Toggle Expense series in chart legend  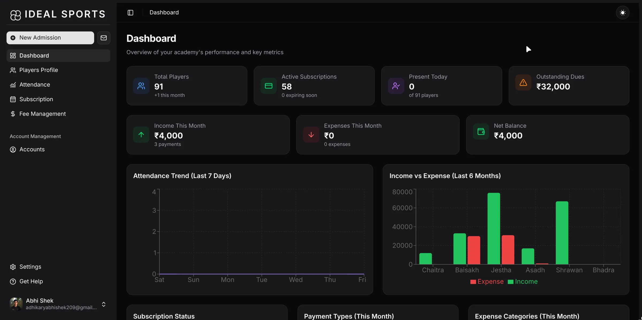(487, 282)
